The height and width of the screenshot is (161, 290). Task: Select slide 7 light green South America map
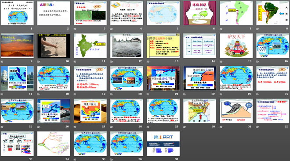236,13
